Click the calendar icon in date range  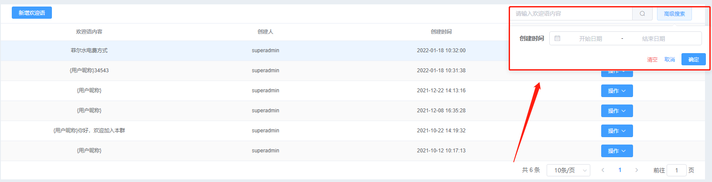557,38
